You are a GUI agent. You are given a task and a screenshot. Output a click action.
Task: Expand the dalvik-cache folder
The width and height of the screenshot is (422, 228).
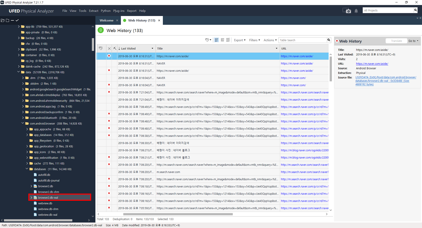(x=19, y=66)
